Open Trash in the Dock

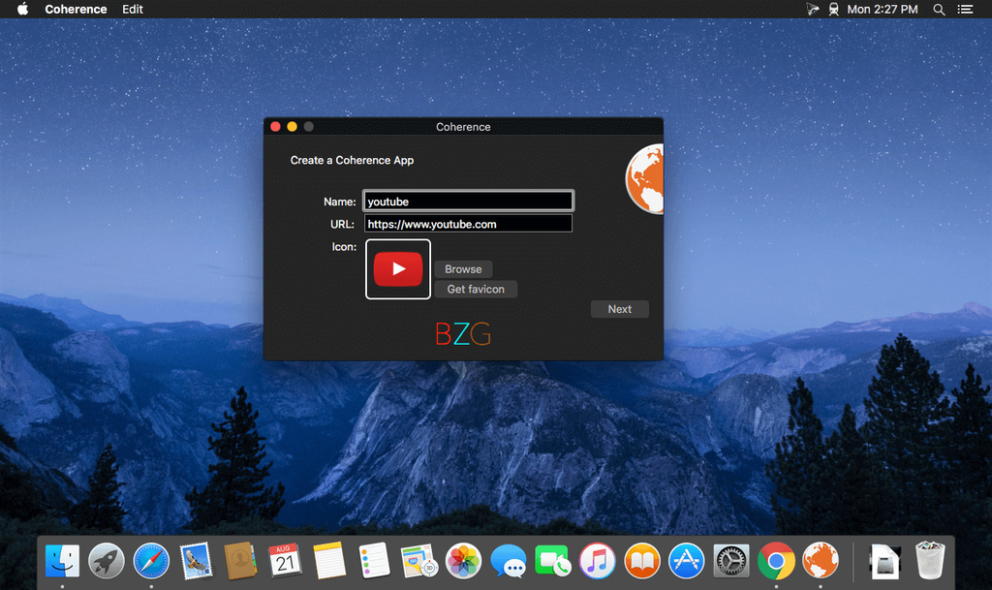(x=930, y=560)
